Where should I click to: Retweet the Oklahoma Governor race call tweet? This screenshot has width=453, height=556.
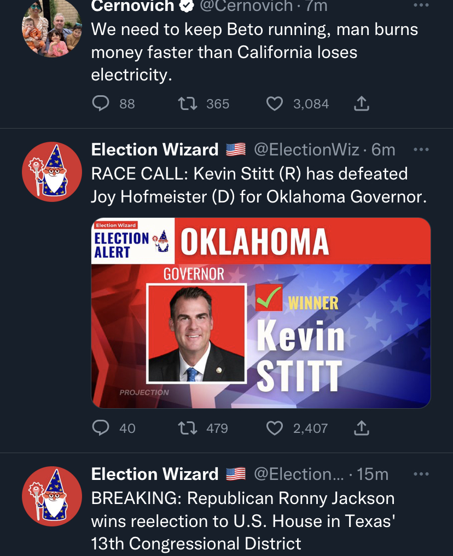point(187,428)
